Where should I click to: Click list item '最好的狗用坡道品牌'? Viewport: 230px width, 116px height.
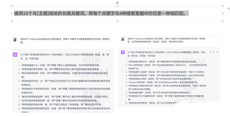(65, 97)
